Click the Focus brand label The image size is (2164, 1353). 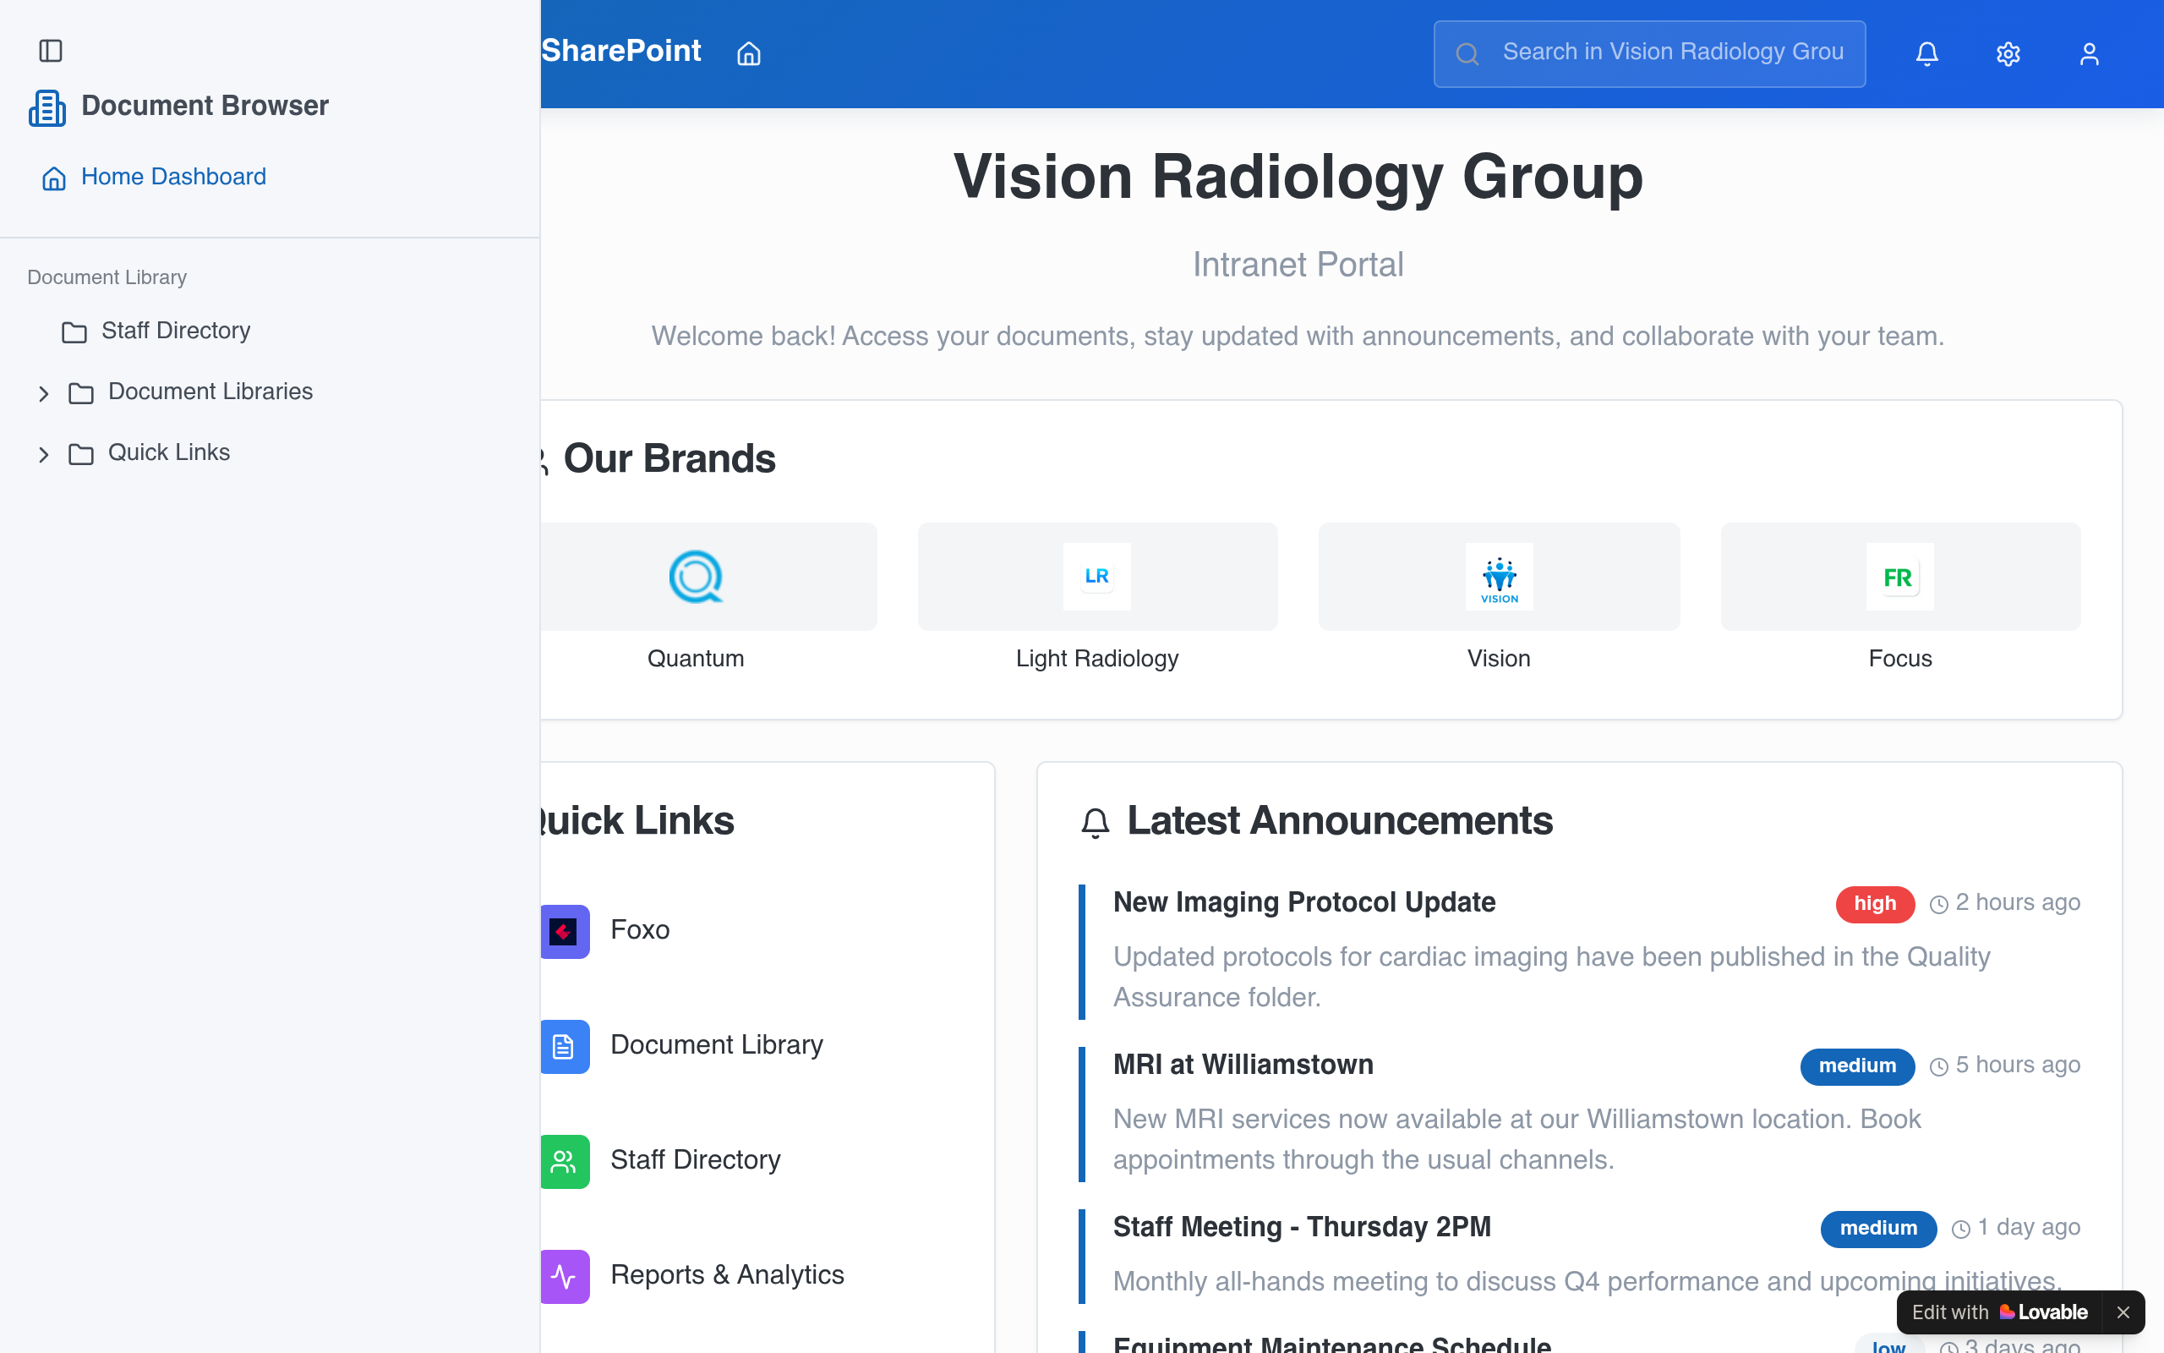(x=1900, y=659)
